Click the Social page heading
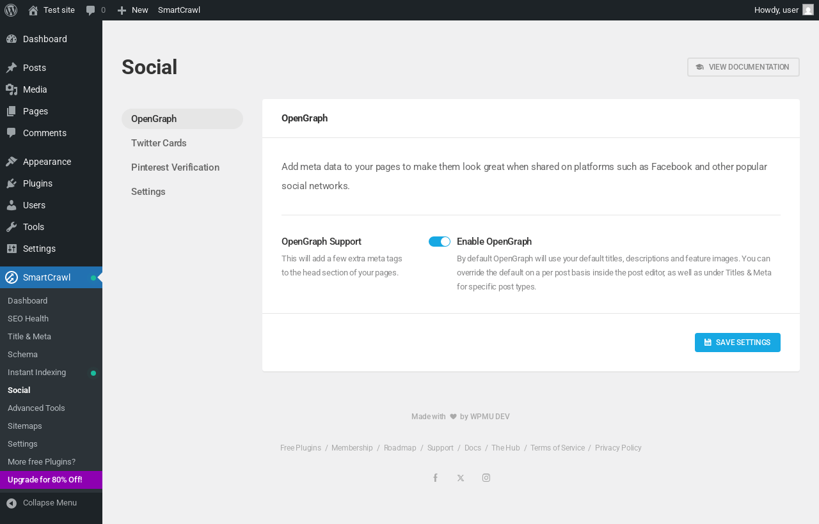819x524 pixels. tap(149, 67)
